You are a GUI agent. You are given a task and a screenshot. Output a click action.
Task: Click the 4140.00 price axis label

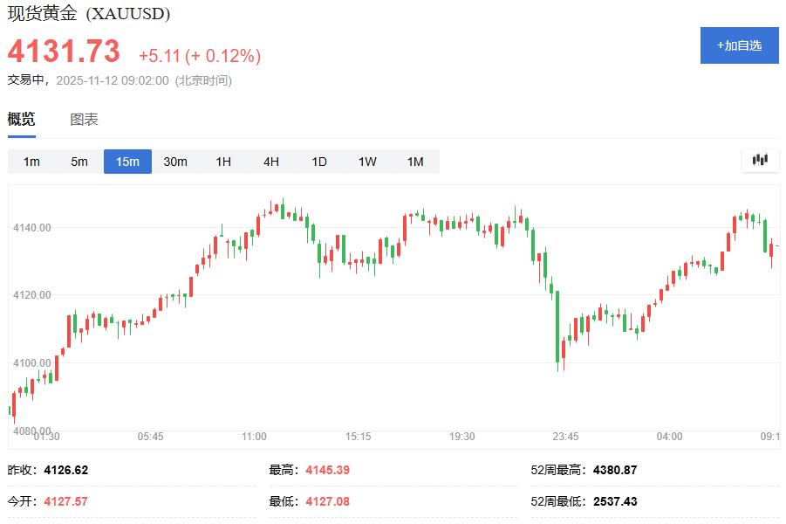coord(32,228)
